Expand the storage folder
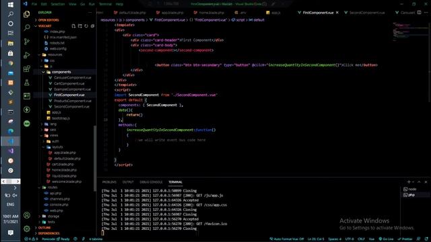This screenshot has width=431, height=242. pyautogui.click(x=53, y=216)
